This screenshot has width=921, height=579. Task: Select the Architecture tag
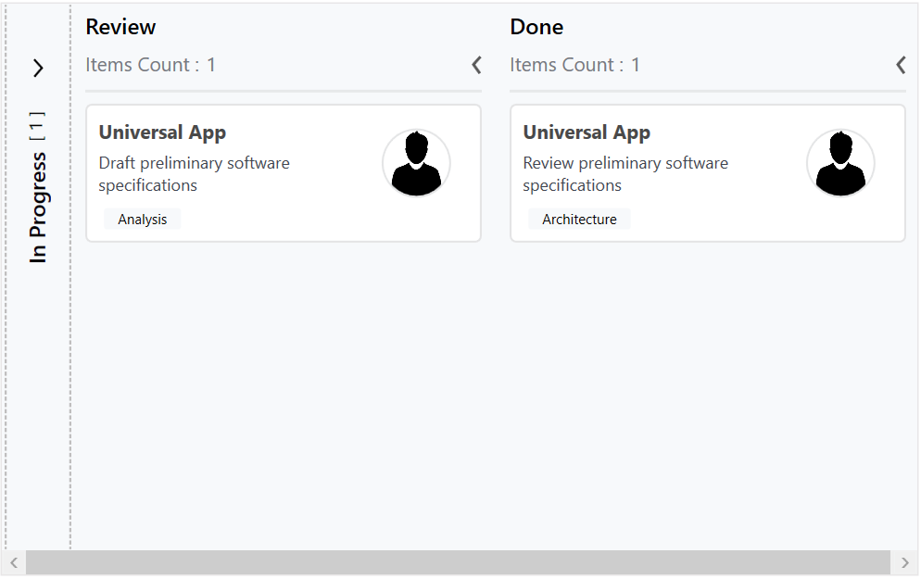click(579, 219)
